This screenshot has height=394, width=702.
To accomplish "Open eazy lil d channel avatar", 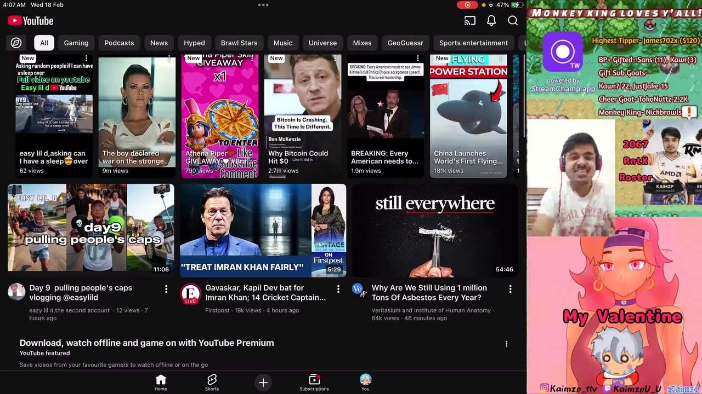I will click(16, 292).
